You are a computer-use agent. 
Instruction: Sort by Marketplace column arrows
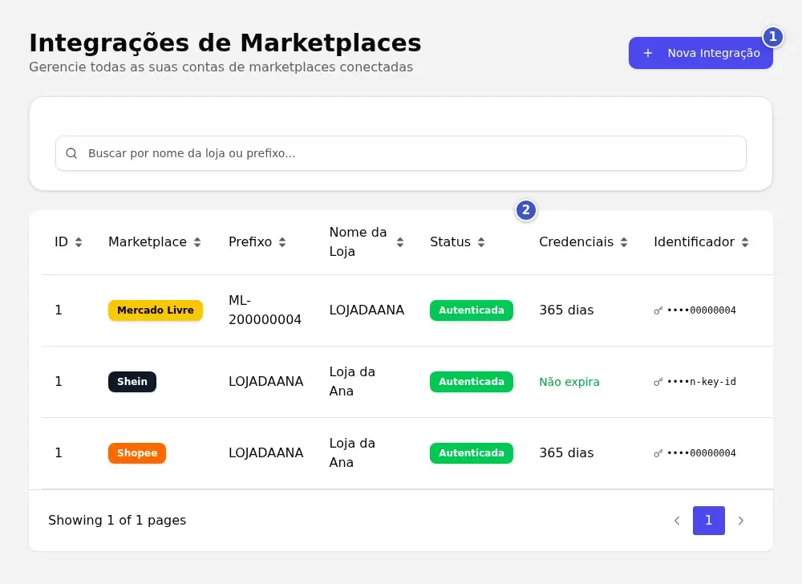pos(197,242)
